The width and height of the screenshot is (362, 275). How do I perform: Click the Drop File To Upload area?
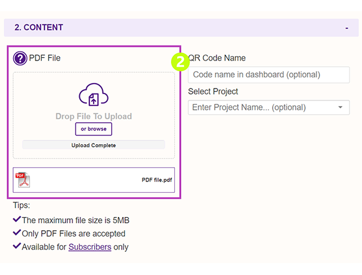point(94,115)
